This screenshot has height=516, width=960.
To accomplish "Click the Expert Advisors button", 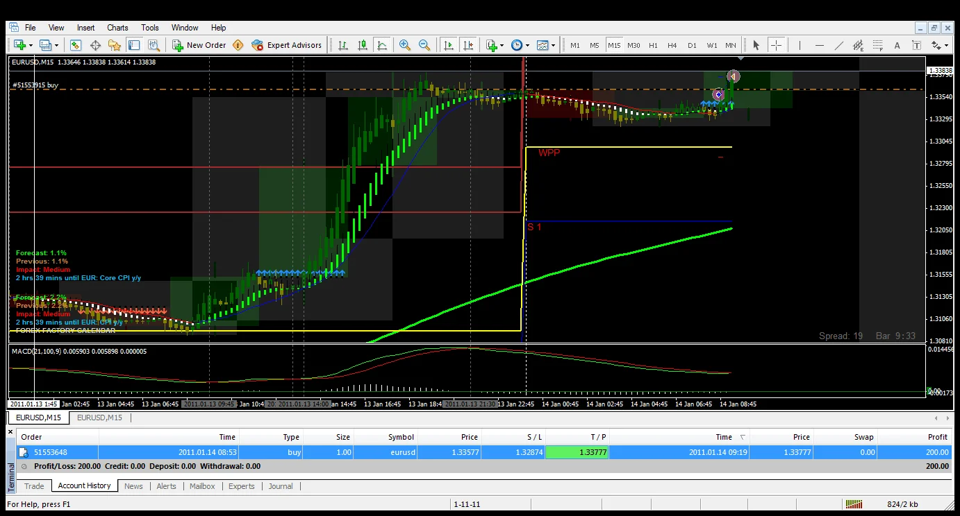I will click(x=287, y=45).
